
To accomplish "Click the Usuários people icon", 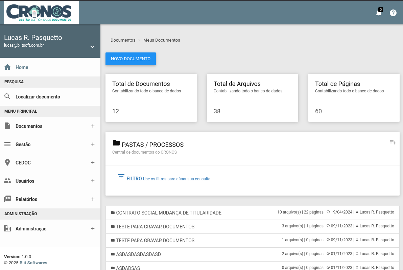I will [x=7, y=181].
